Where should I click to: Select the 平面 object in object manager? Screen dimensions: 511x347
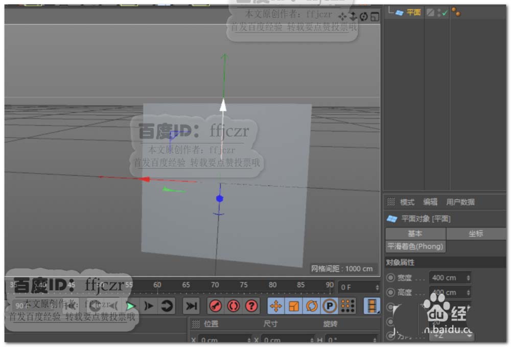(x=413, y=13)
